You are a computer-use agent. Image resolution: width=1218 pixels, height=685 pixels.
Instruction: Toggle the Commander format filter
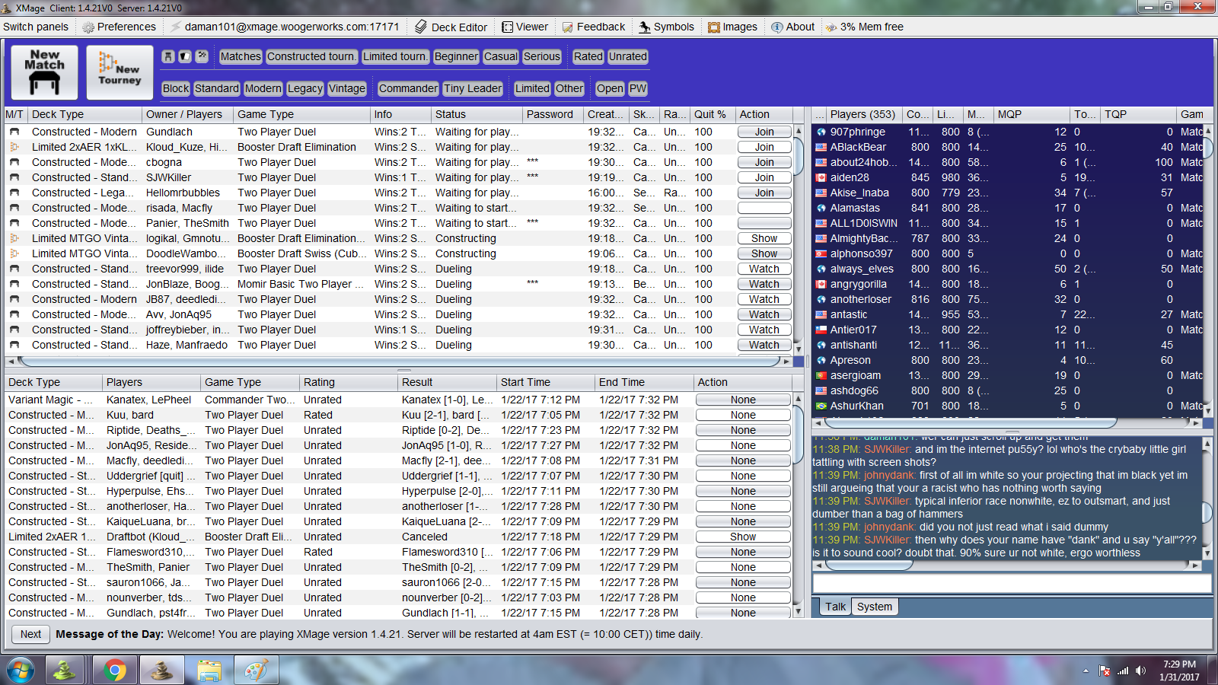coord(408,88)
